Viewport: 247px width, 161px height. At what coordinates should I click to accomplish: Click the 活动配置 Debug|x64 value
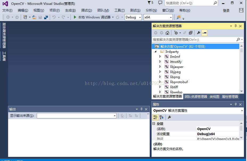[x=217, y=134]
